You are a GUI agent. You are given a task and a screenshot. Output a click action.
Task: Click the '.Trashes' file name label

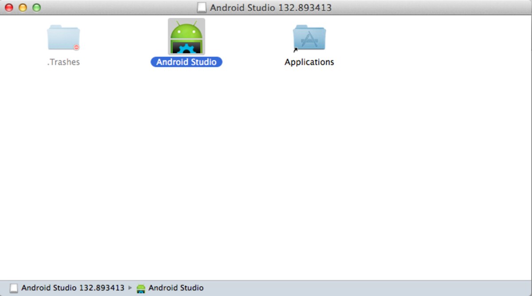pyautogui.click(x=63, y=62)
